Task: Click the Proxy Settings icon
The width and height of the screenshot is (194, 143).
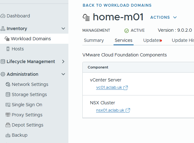Action: click(8, 115)
